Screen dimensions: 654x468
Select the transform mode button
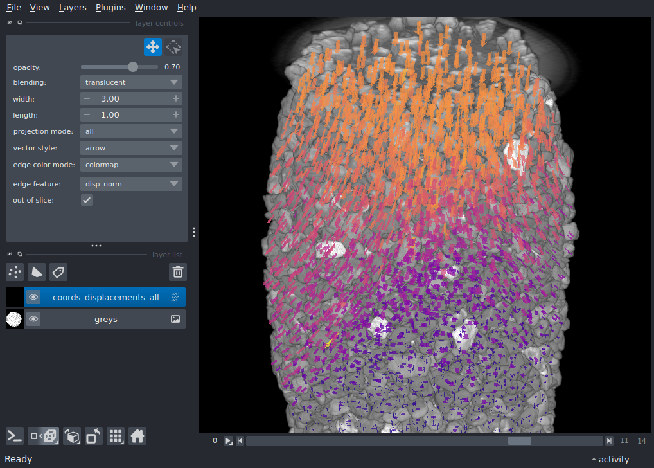[173, 47]
